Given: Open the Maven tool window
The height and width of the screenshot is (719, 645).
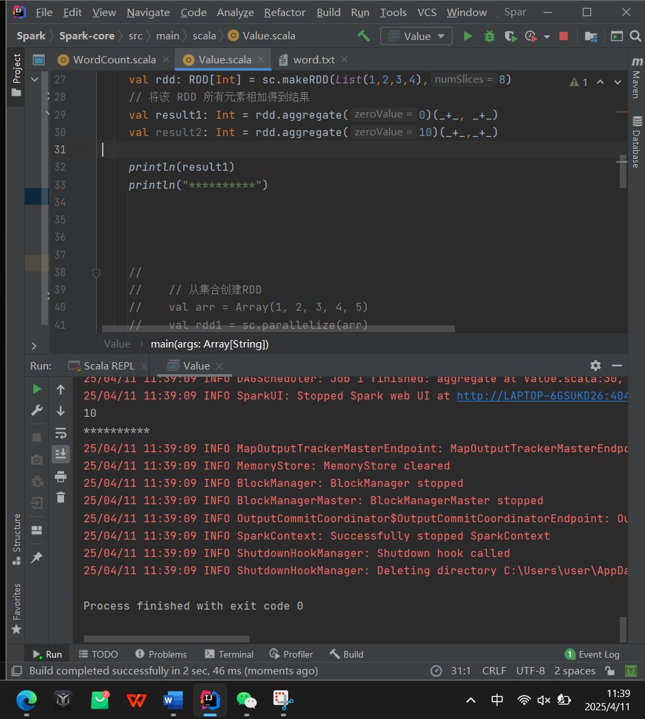Looking at the screenshot, I should pyautogui.click(x=637, y=77).
